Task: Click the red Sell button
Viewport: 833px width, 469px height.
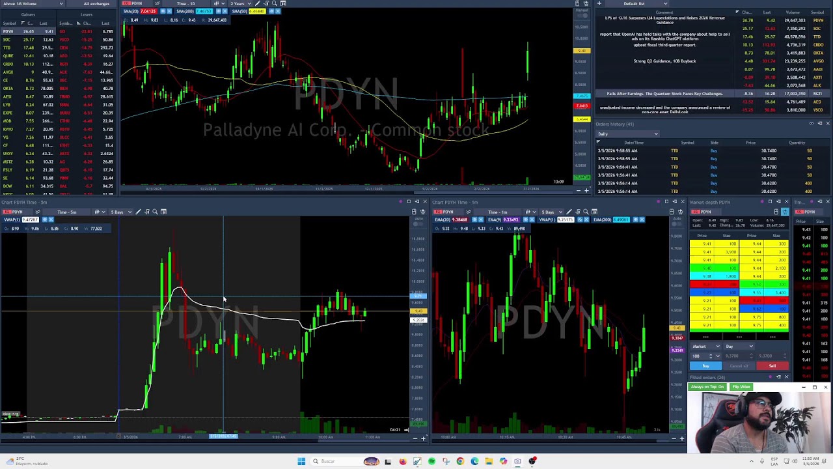Action: click(772, 366)
